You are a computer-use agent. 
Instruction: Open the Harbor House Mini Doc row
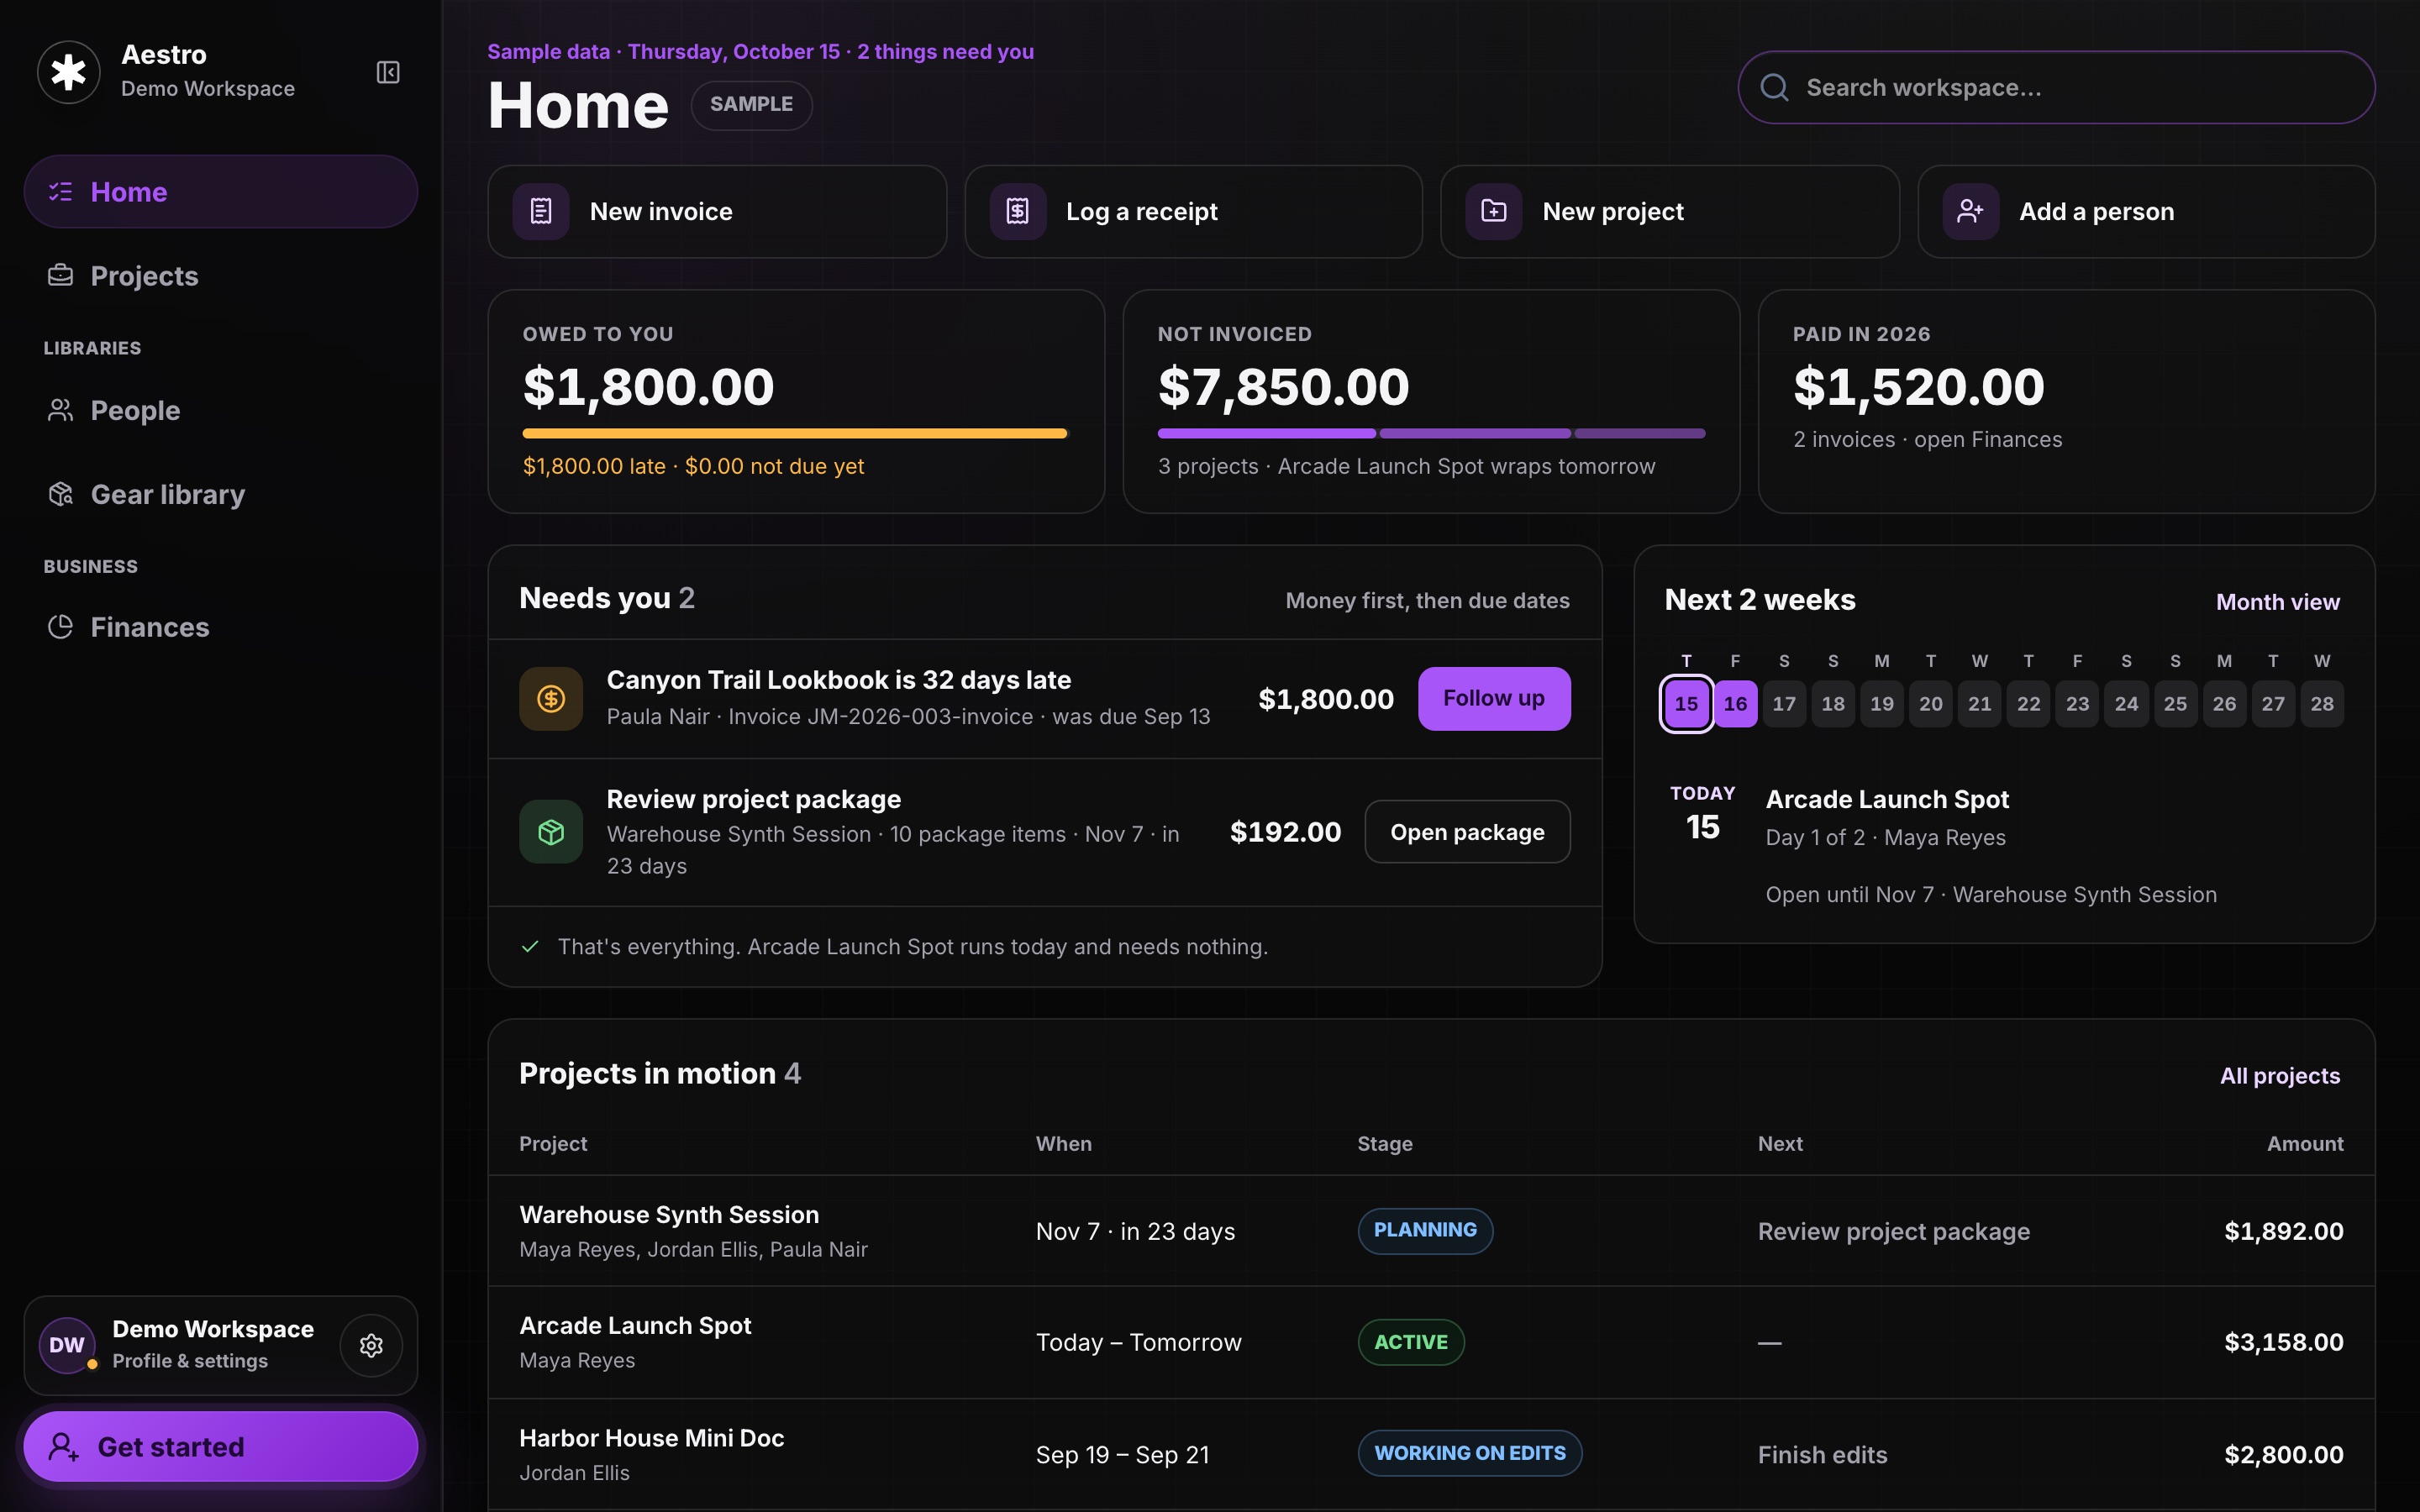(1431, 1454)
